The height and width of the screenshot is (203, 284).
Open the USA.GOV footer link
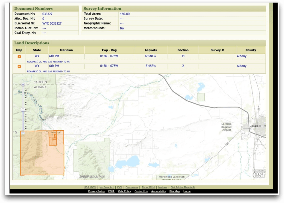coord(90,187)
